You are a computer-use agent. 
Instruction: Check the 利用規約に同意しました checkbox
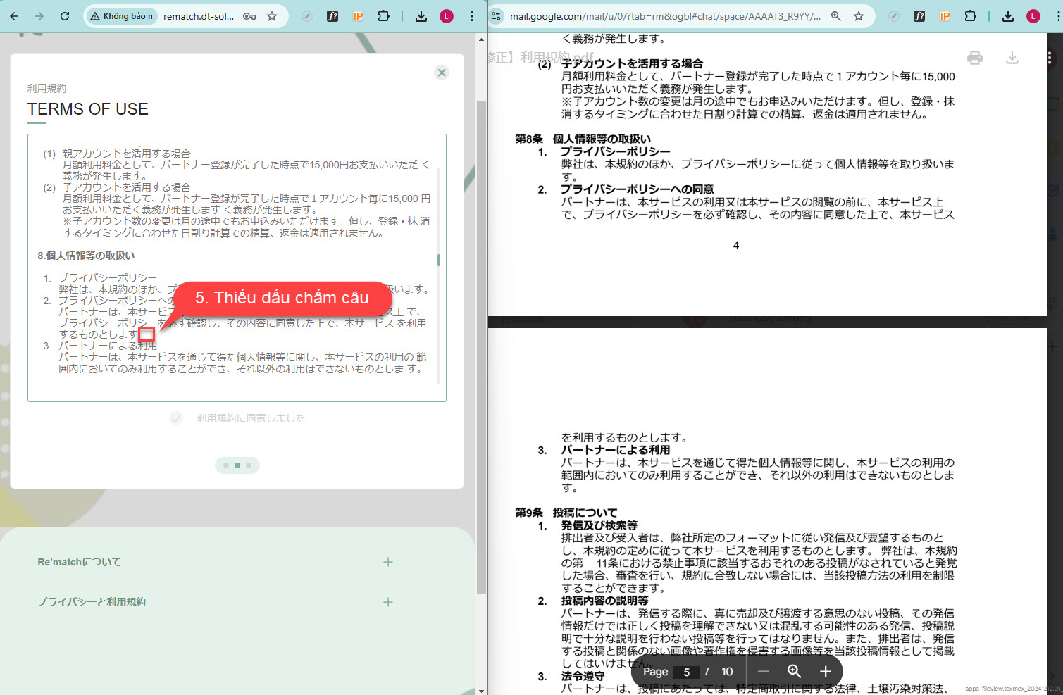point(176,418)
